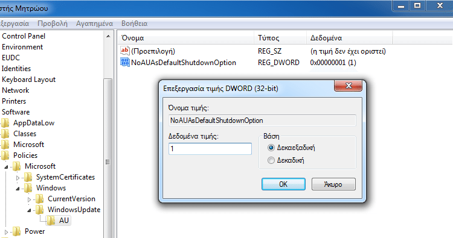Click the REG_SZ type cell
Image resolution: width=453 pixels, height=238 pixels.
tap(269, 51)
